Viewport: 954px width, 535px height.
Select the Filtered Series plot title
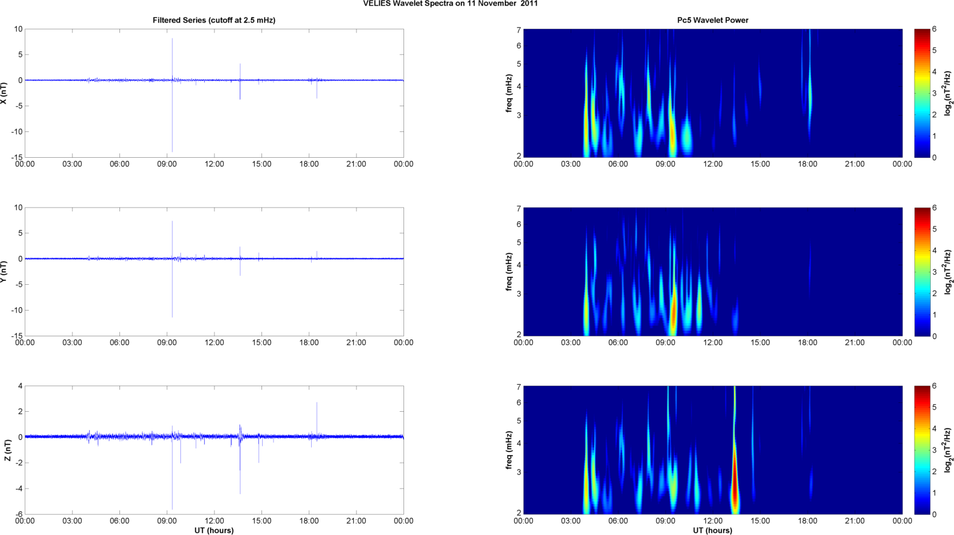[x=214, y=20]
